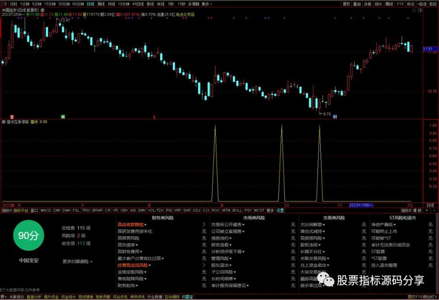Click the layout panel icon at top-left corner
Screen dimensions: 439x300
[5, 4]
